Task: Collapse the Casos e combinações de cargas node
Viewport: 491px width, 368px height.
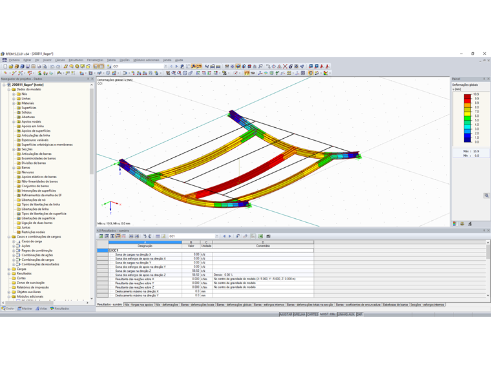Action: pos(9,236)
